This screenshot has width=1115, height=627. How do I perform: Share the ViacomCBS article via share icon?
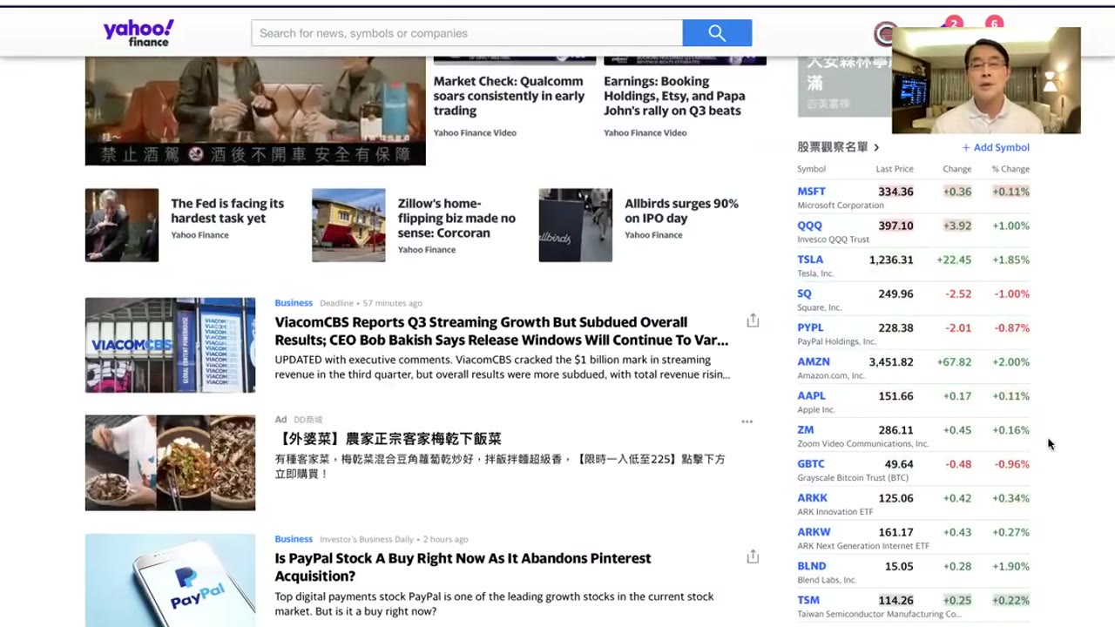(x=753, y=320)
